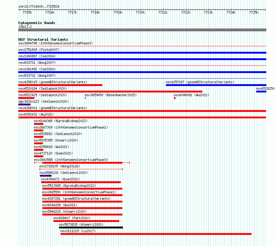This screenshot has height=246, width=275.
Task: Select the esv3643588 (1000GenomesConsortiumPhase3) label
Action: coord(71,160)
